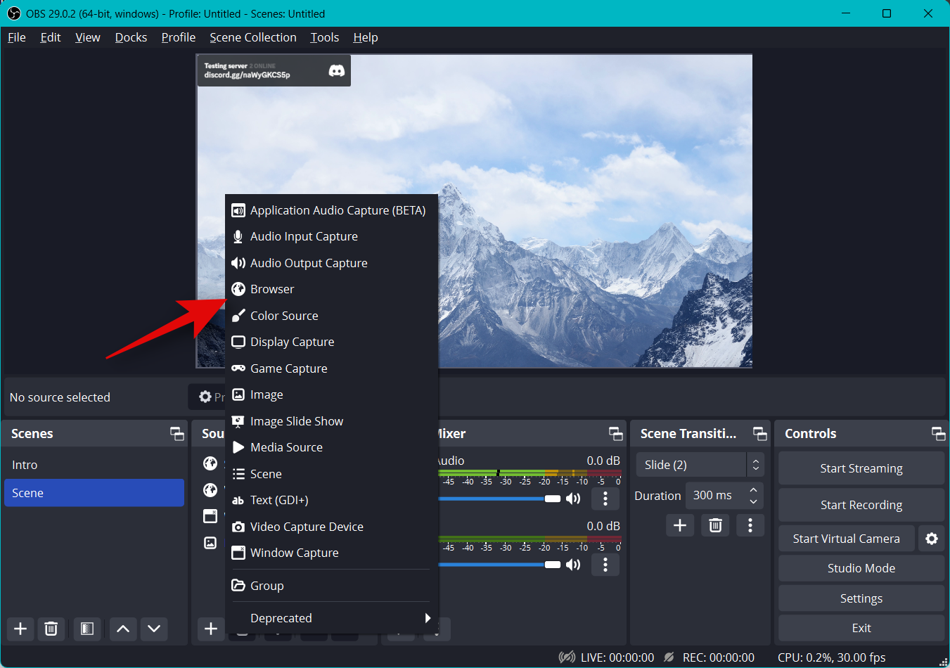Viewport: 950px width, 668px height.
Task: Click the LIVE stream status icon
Action: [567, 657]
